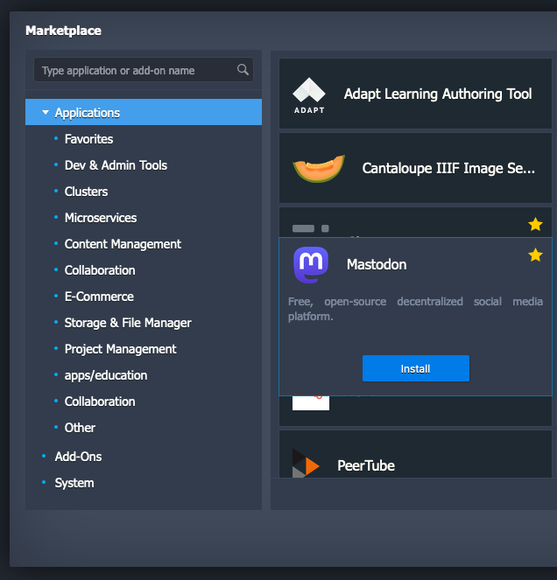Image resolution: width=557 pixels, height=580 pixels.
Task: Open Adapt Learning Authoring Tool card
Action: (x=415, y=94)
